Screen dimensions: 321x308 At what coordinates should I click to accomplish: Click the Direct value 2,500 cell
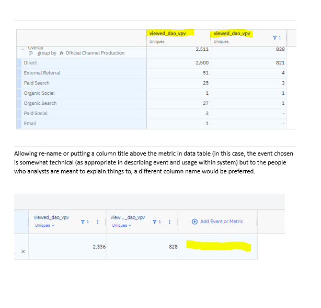179,63
